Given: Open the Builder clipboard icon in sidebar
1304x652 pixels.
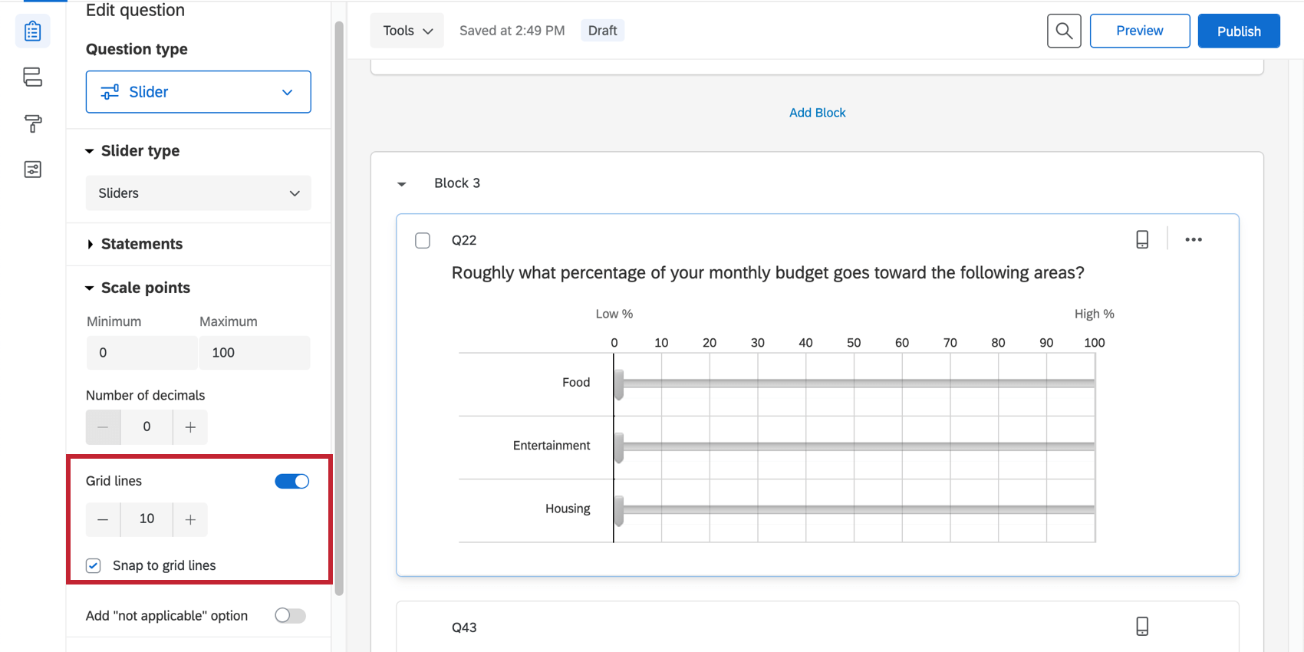Looking at the screenshot, I should click(x=32, y=31).
